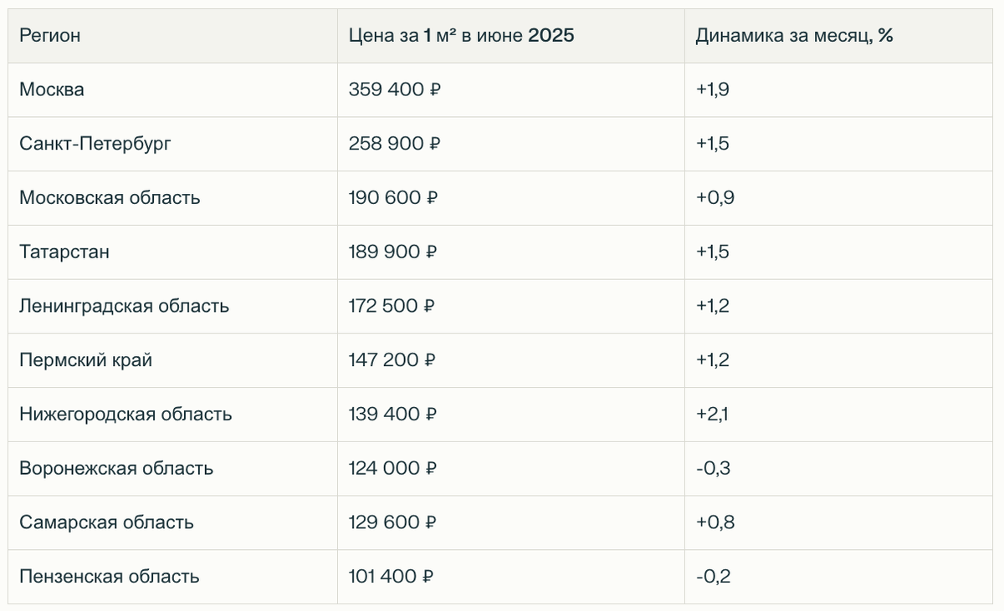Click the 189 900 ₽ price cell

coord(393,252)
